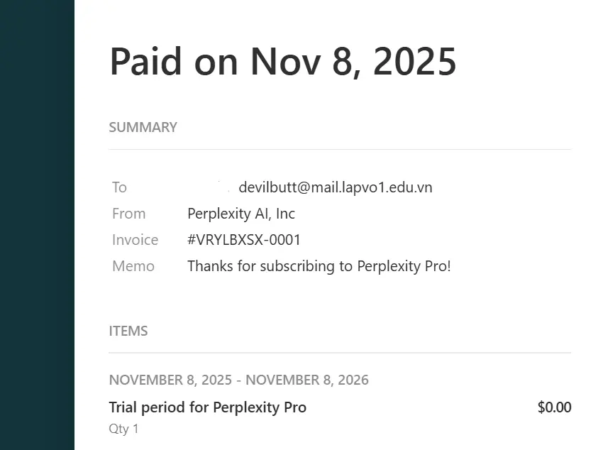Click the blank redacted area before the email
This screenshot has height=450, width=603.
pos(211,187)
